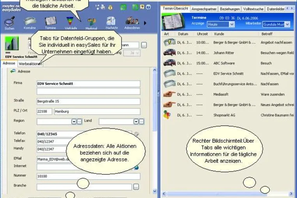Click the yellow question mark help icon

pos(142,7)
